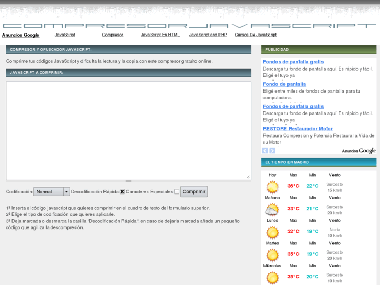Click El Tiempo en Madrid header

[319, 162]
